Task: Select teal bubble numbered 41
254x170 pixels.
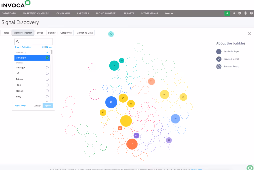Action: point(122,60)
